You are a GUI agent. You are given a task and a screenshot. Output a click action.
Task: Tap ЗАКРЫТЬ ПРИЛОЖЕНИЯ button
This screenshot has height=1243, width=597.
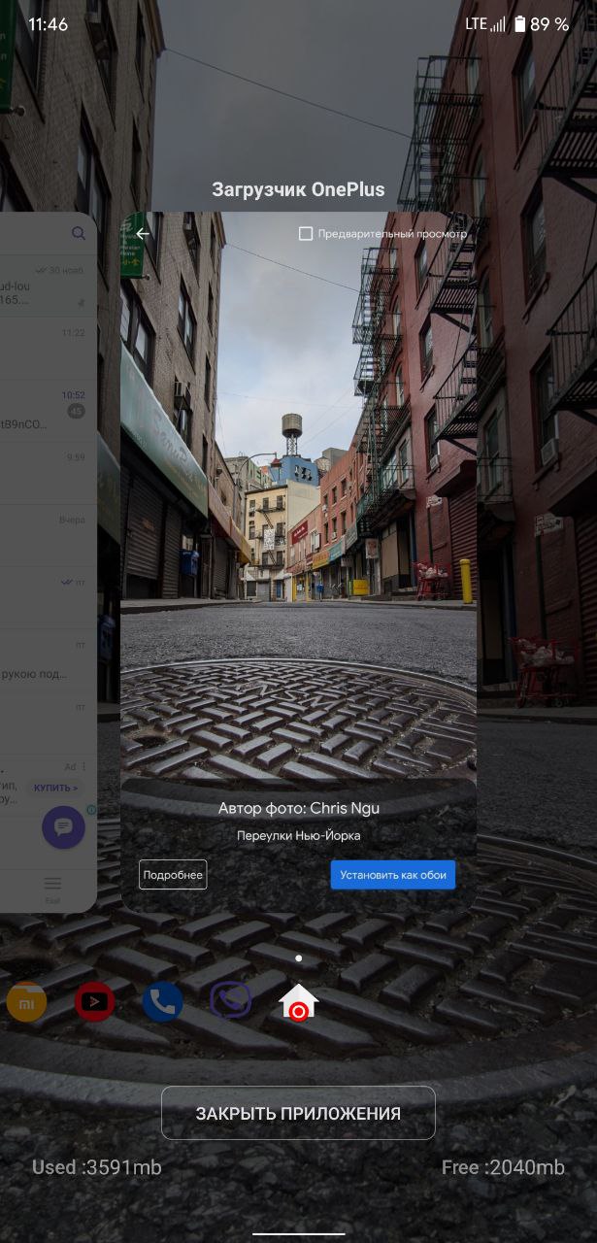[x=298, y=1113]
